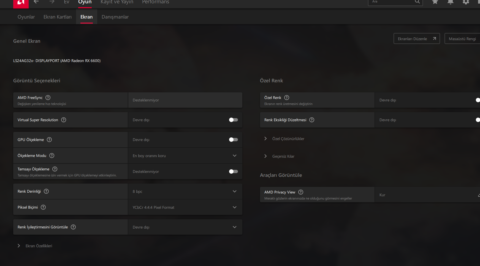Show help for Renk Eksikliği Düzeltmesi
The image size is (480, 266).
312,120
